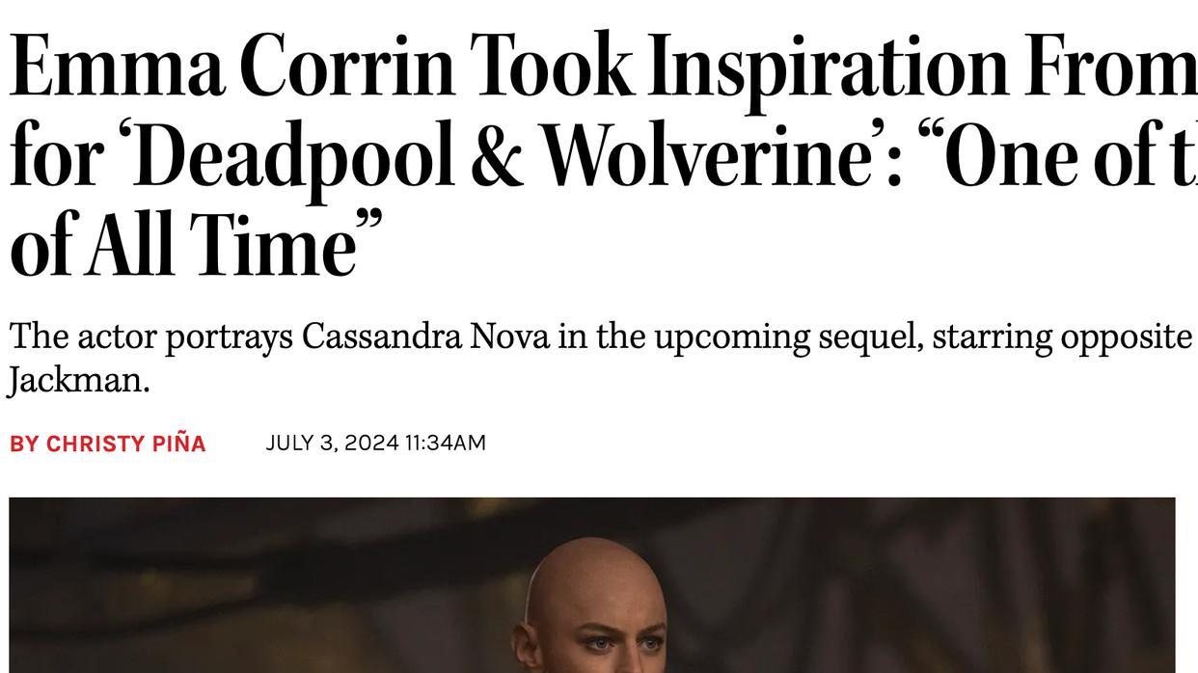Click the author link Christy Piña
Viewport: 1198px width, 673px height.
click(x=125, y=444)
